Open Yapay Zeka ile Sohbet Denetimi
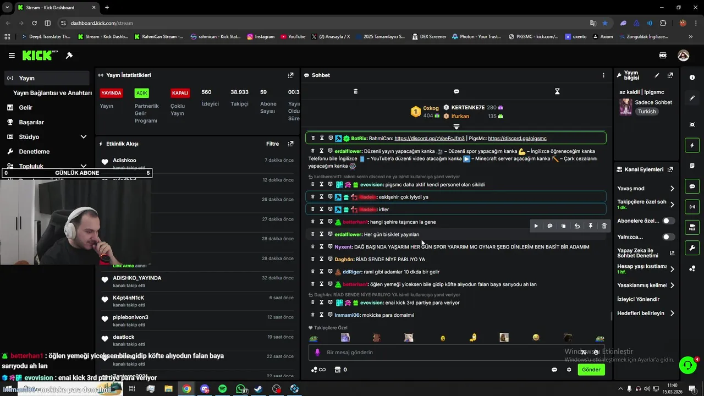This screenshot has width=704, height=396. pyautogui.click(x=646, y=253)
